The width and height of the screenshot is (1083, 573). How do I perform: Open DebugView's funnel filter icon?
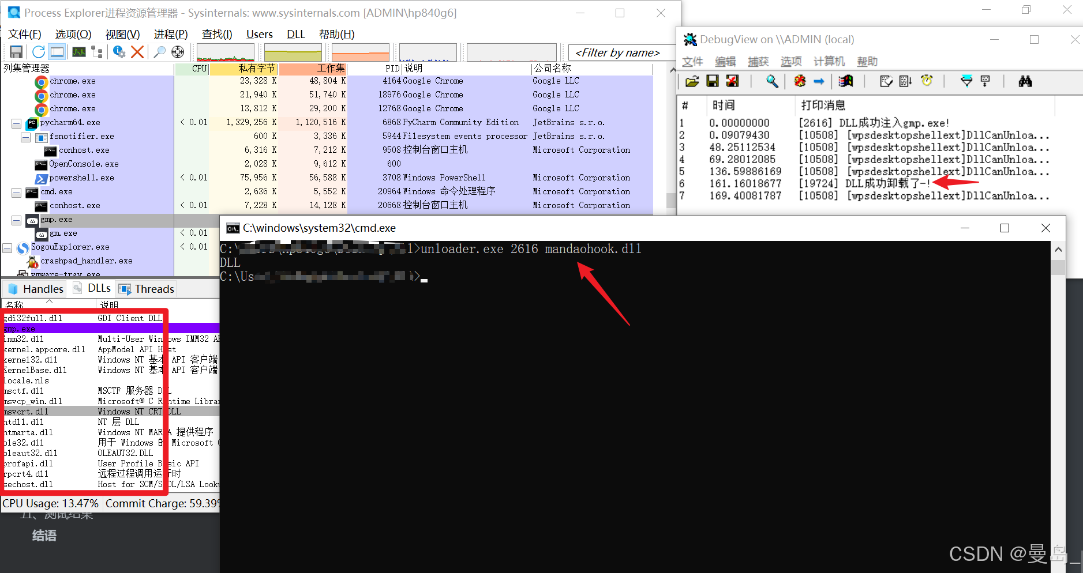coord(966,81)
